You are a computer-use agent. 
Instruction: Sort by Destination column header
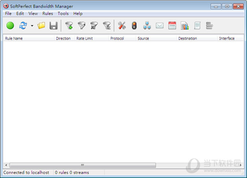[x=197, y=38]
